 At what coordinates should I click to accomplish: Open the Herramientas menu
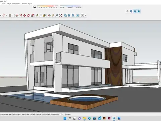pyautogui.click(x=16, y=4)
